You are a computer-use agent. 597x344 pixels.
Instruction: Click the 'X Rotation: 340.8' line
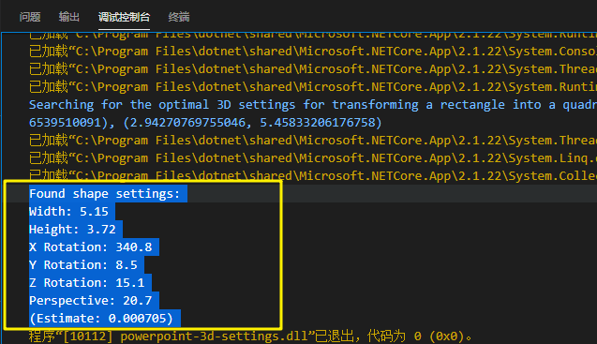91,247
